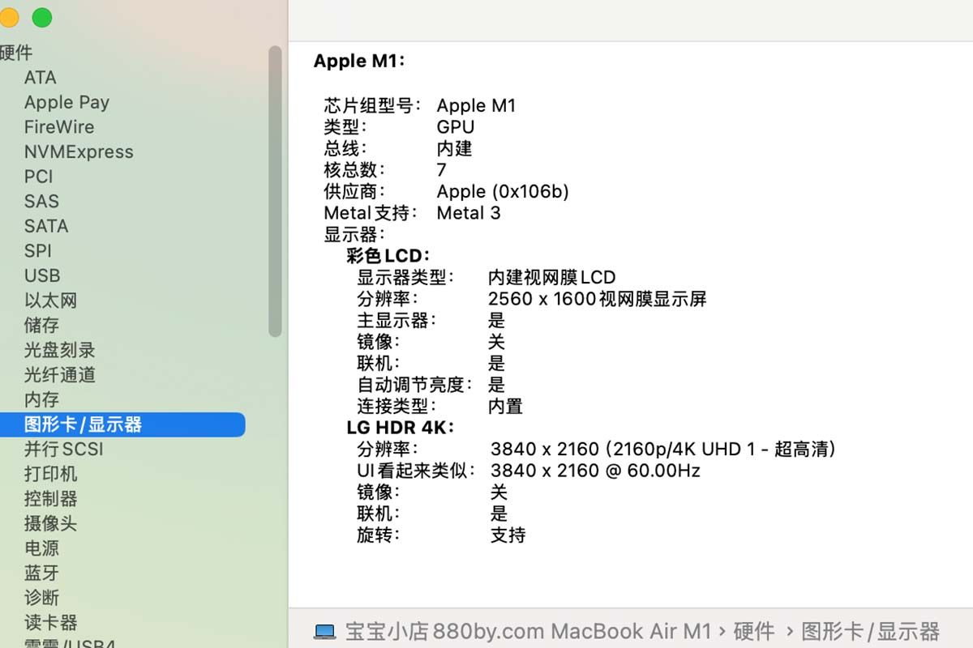
Task: Click the 彩色LCD display heading
Action: coord(388,256)
